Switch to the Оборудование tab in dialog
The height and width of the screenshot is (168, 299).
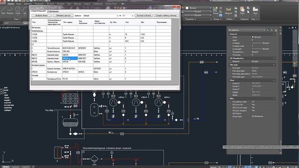coord(53,11)
